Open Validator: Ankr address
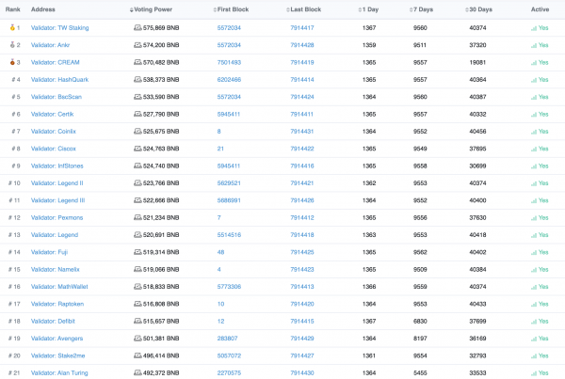565x379 pixels. tap(51, 45)
